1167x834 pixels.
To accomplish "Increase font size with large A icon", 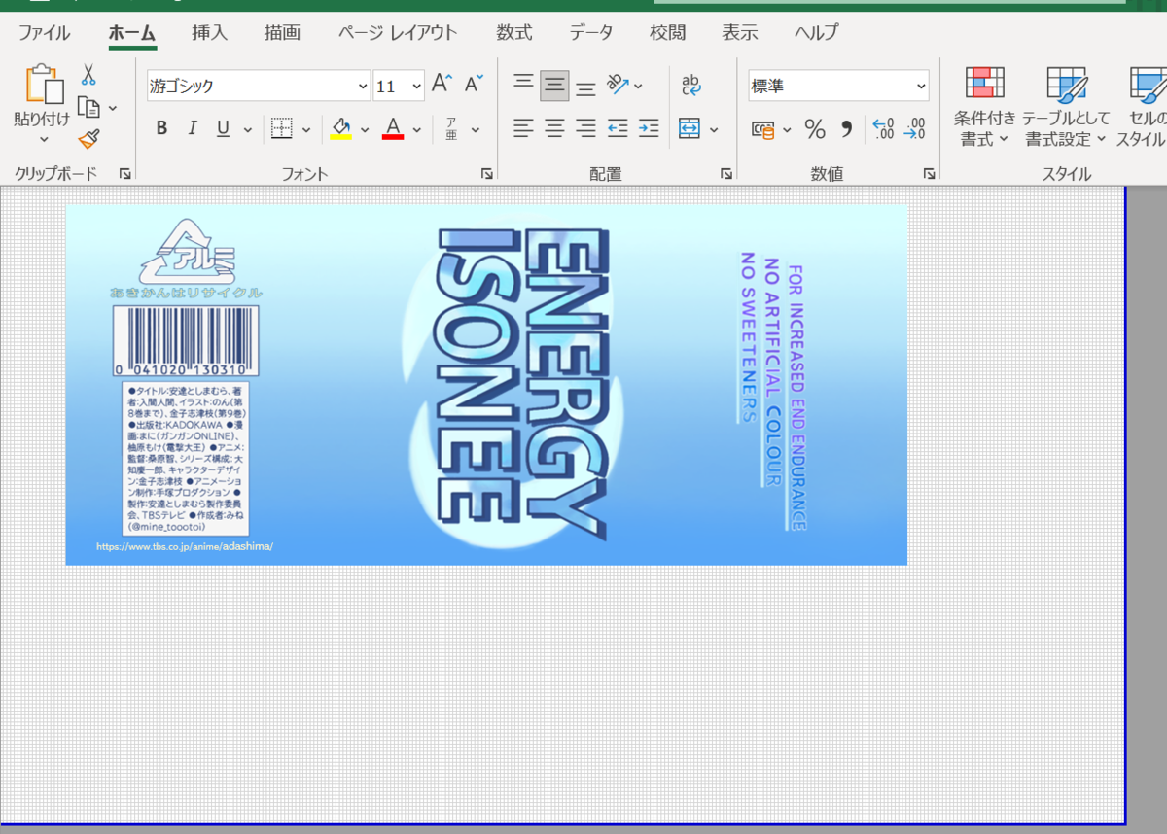I will coord(442,84).
